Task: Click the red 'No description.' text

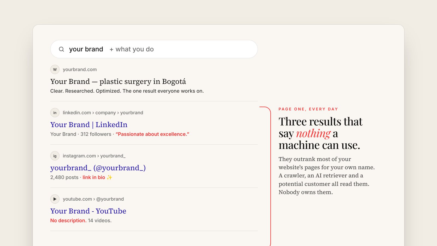Action: (x=68, y=221)
